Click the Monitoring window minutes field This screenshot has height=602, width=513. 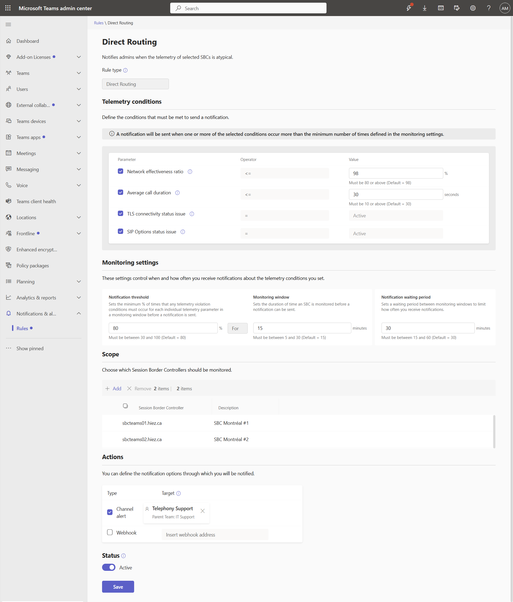pos(302,328)
